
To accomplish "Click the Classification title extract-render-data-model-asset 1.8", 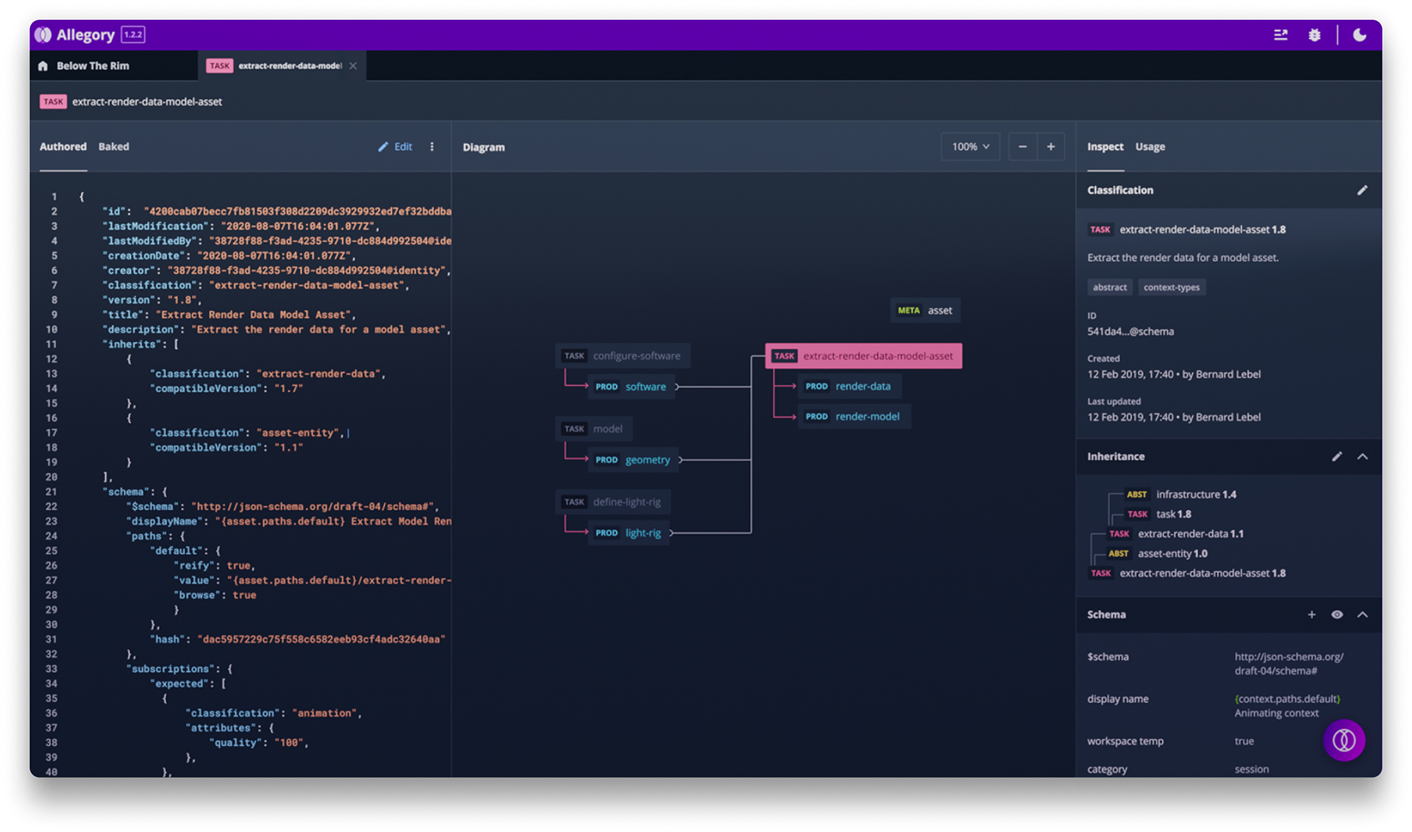I will [x=1202, y=229].
